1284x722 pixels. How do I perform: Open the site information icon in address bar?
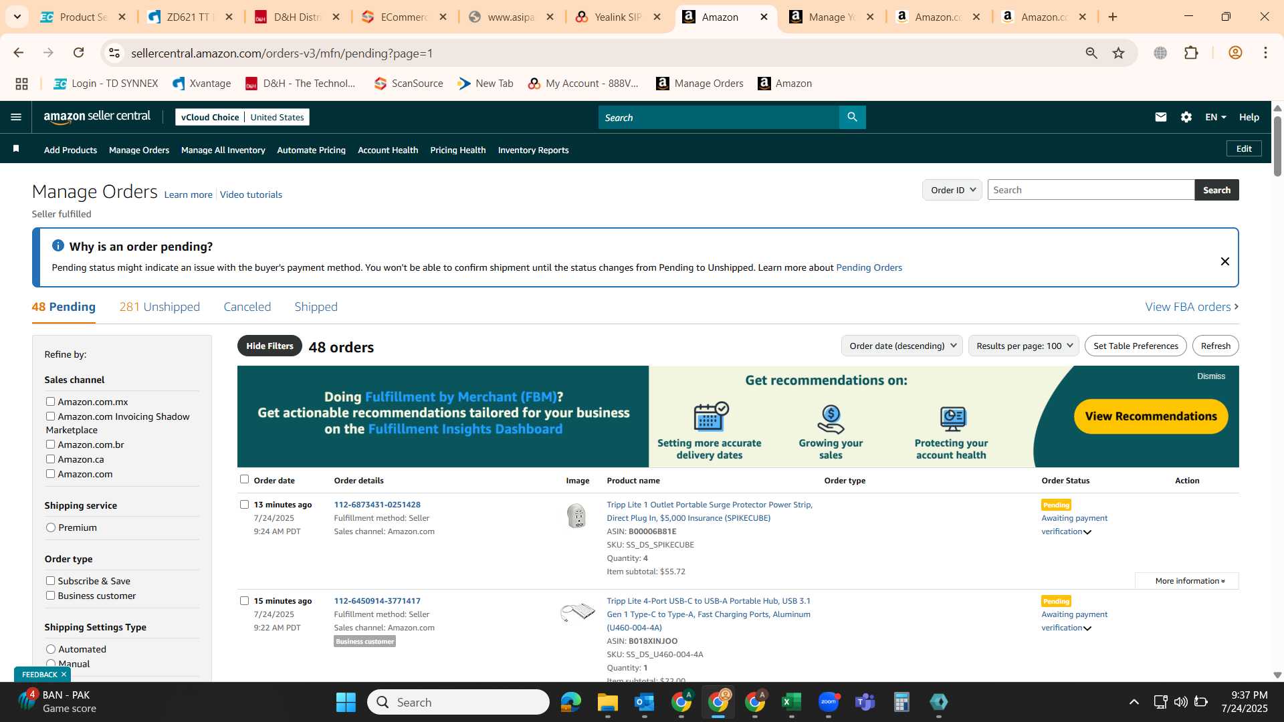[x=114, y=53]
